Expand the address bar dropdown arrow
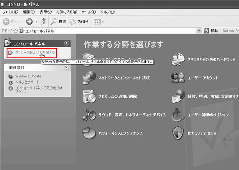This screenshot has width=239, height=170. (200, 31)
